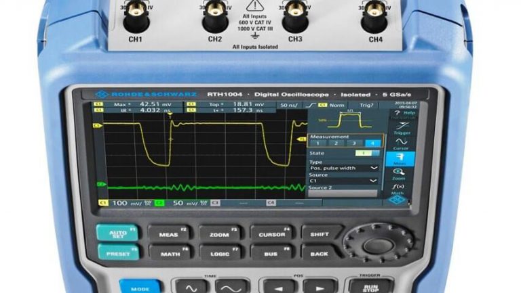Push the ZOOM hardware key
521x293 pixels.
click(220, 234)
